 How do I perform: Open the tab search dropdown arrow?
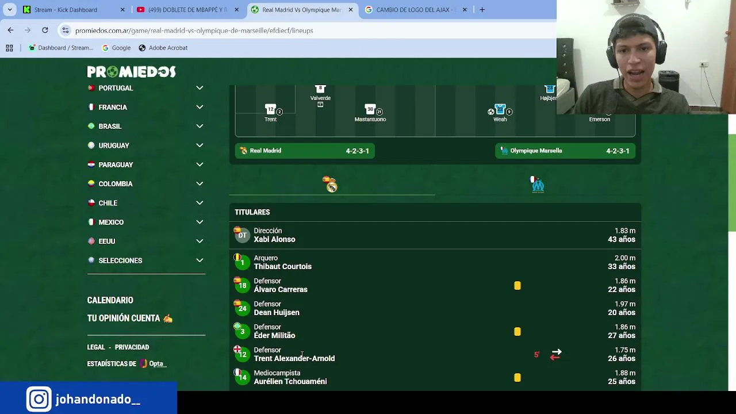coord(10,10)
